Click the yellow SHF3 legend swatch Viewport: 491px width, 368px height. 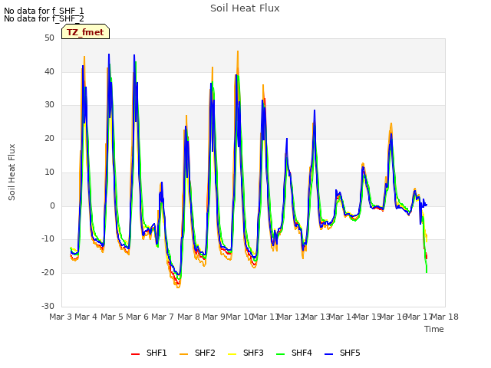coord(232,354)
